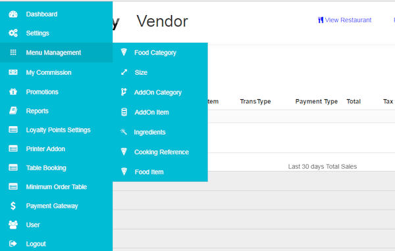Click the Cooking Reference pizza icon
Image resolution: width=395 pixels, height=251 pixels.
coord(124,152)
